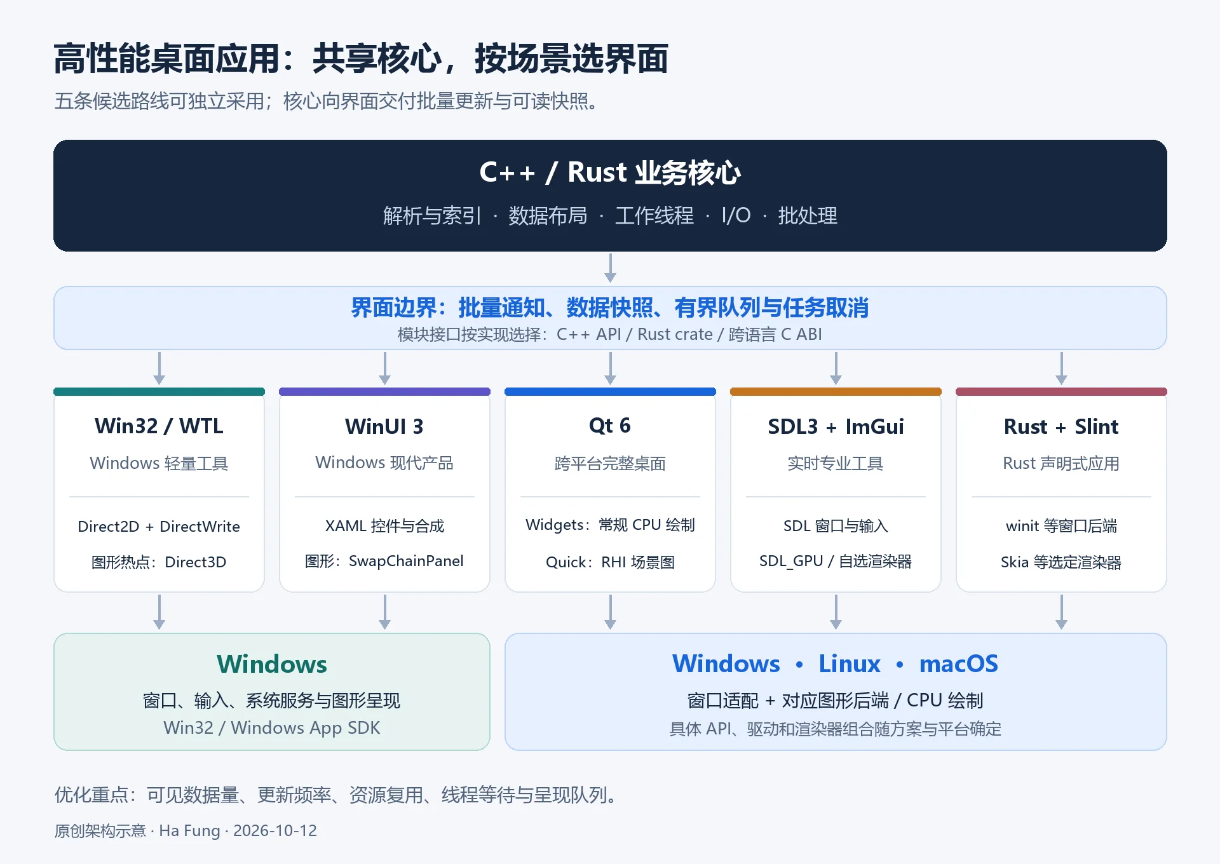The image size is (1220, 864).
Task: Select 图形热点：Direct3D text
Action: pyautogui.click(x=159, y=562)
